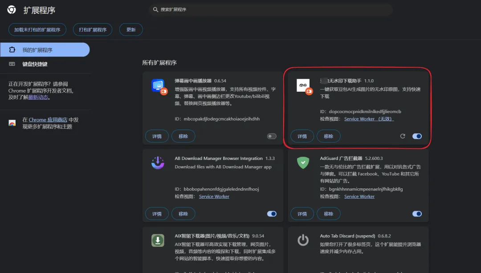Screen dimensions: 481x273
Task: Click the Auto Tab Discard power icon
Action: [x=303, y=240]
